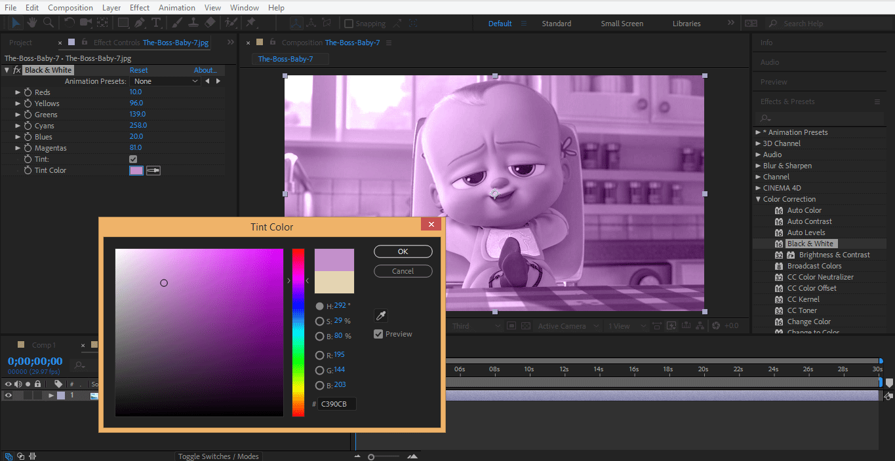
Task: Click the eyedropper in Tint Color dialog
Action: pyautogui.click(x=380, y=316)
